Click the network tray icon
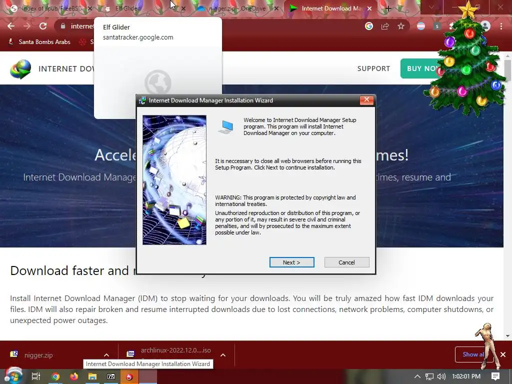Viewport: 512px width, 384px height. pos(429,376)
